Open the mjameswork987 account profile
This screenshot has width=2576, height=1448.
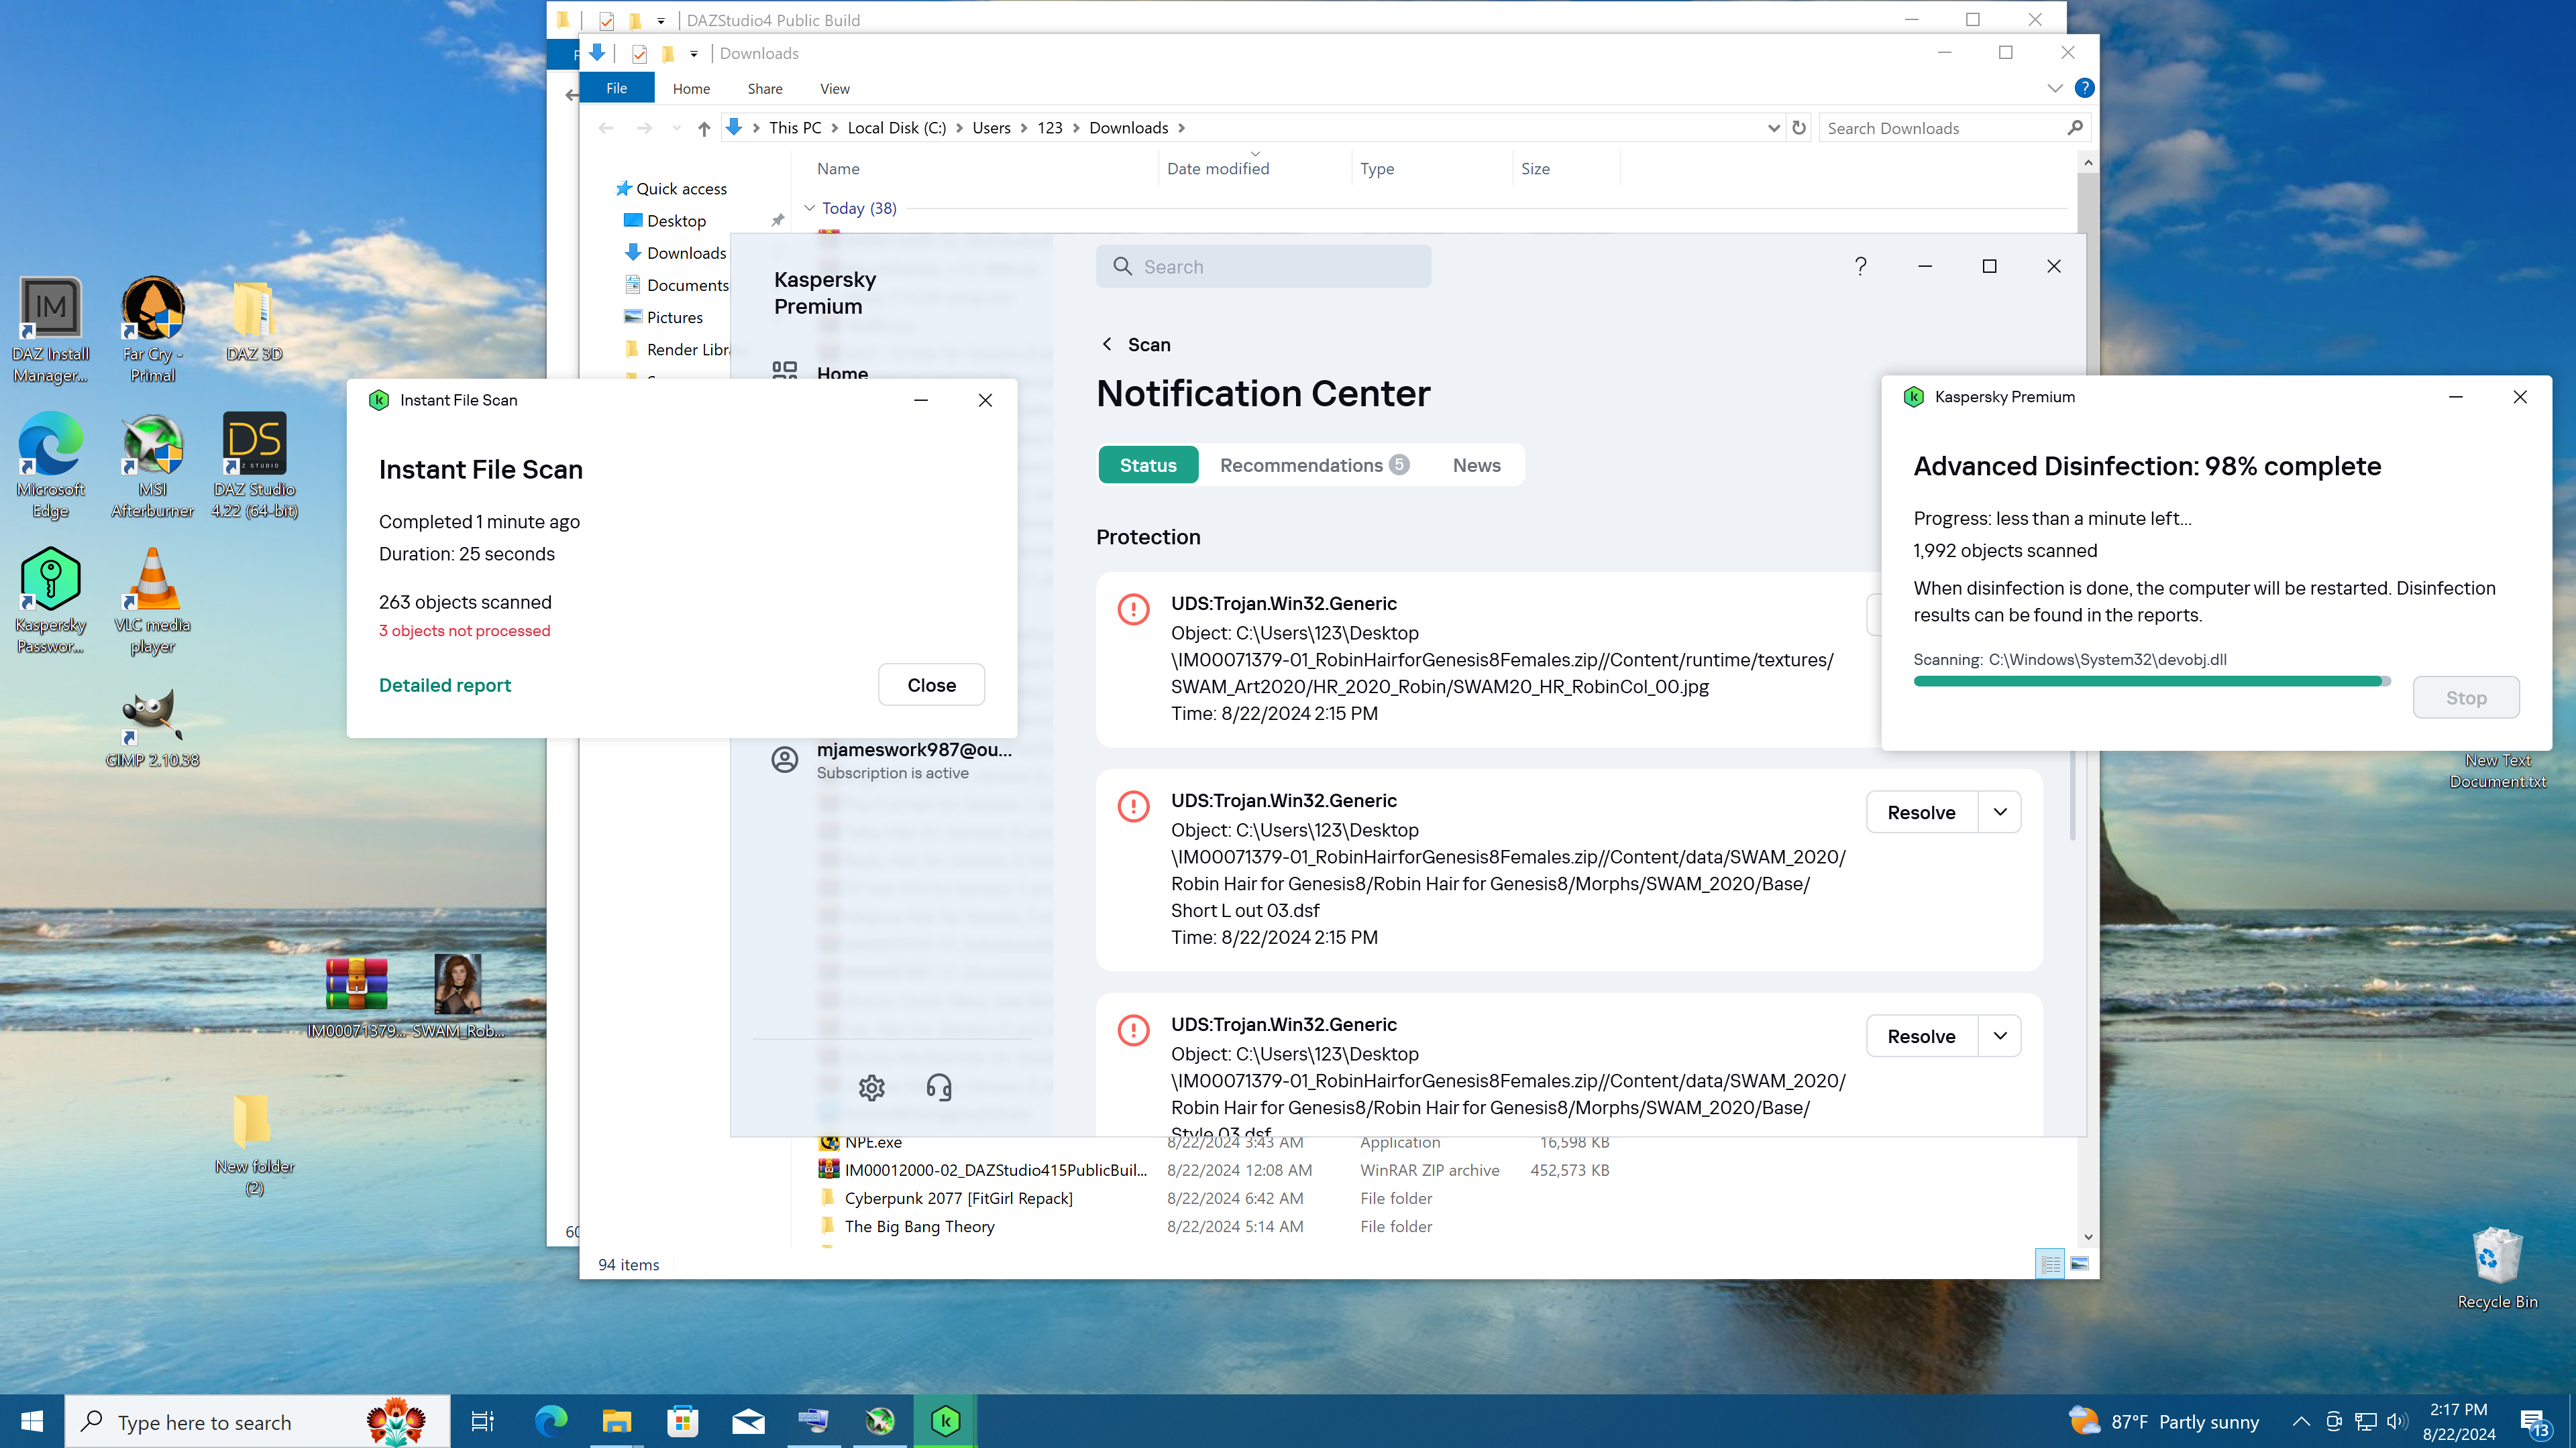892,760
